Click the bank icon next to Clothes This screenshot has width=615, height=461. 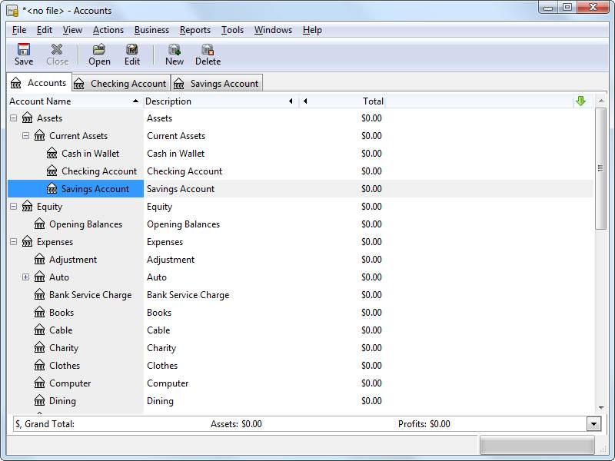tap(40, 365)
